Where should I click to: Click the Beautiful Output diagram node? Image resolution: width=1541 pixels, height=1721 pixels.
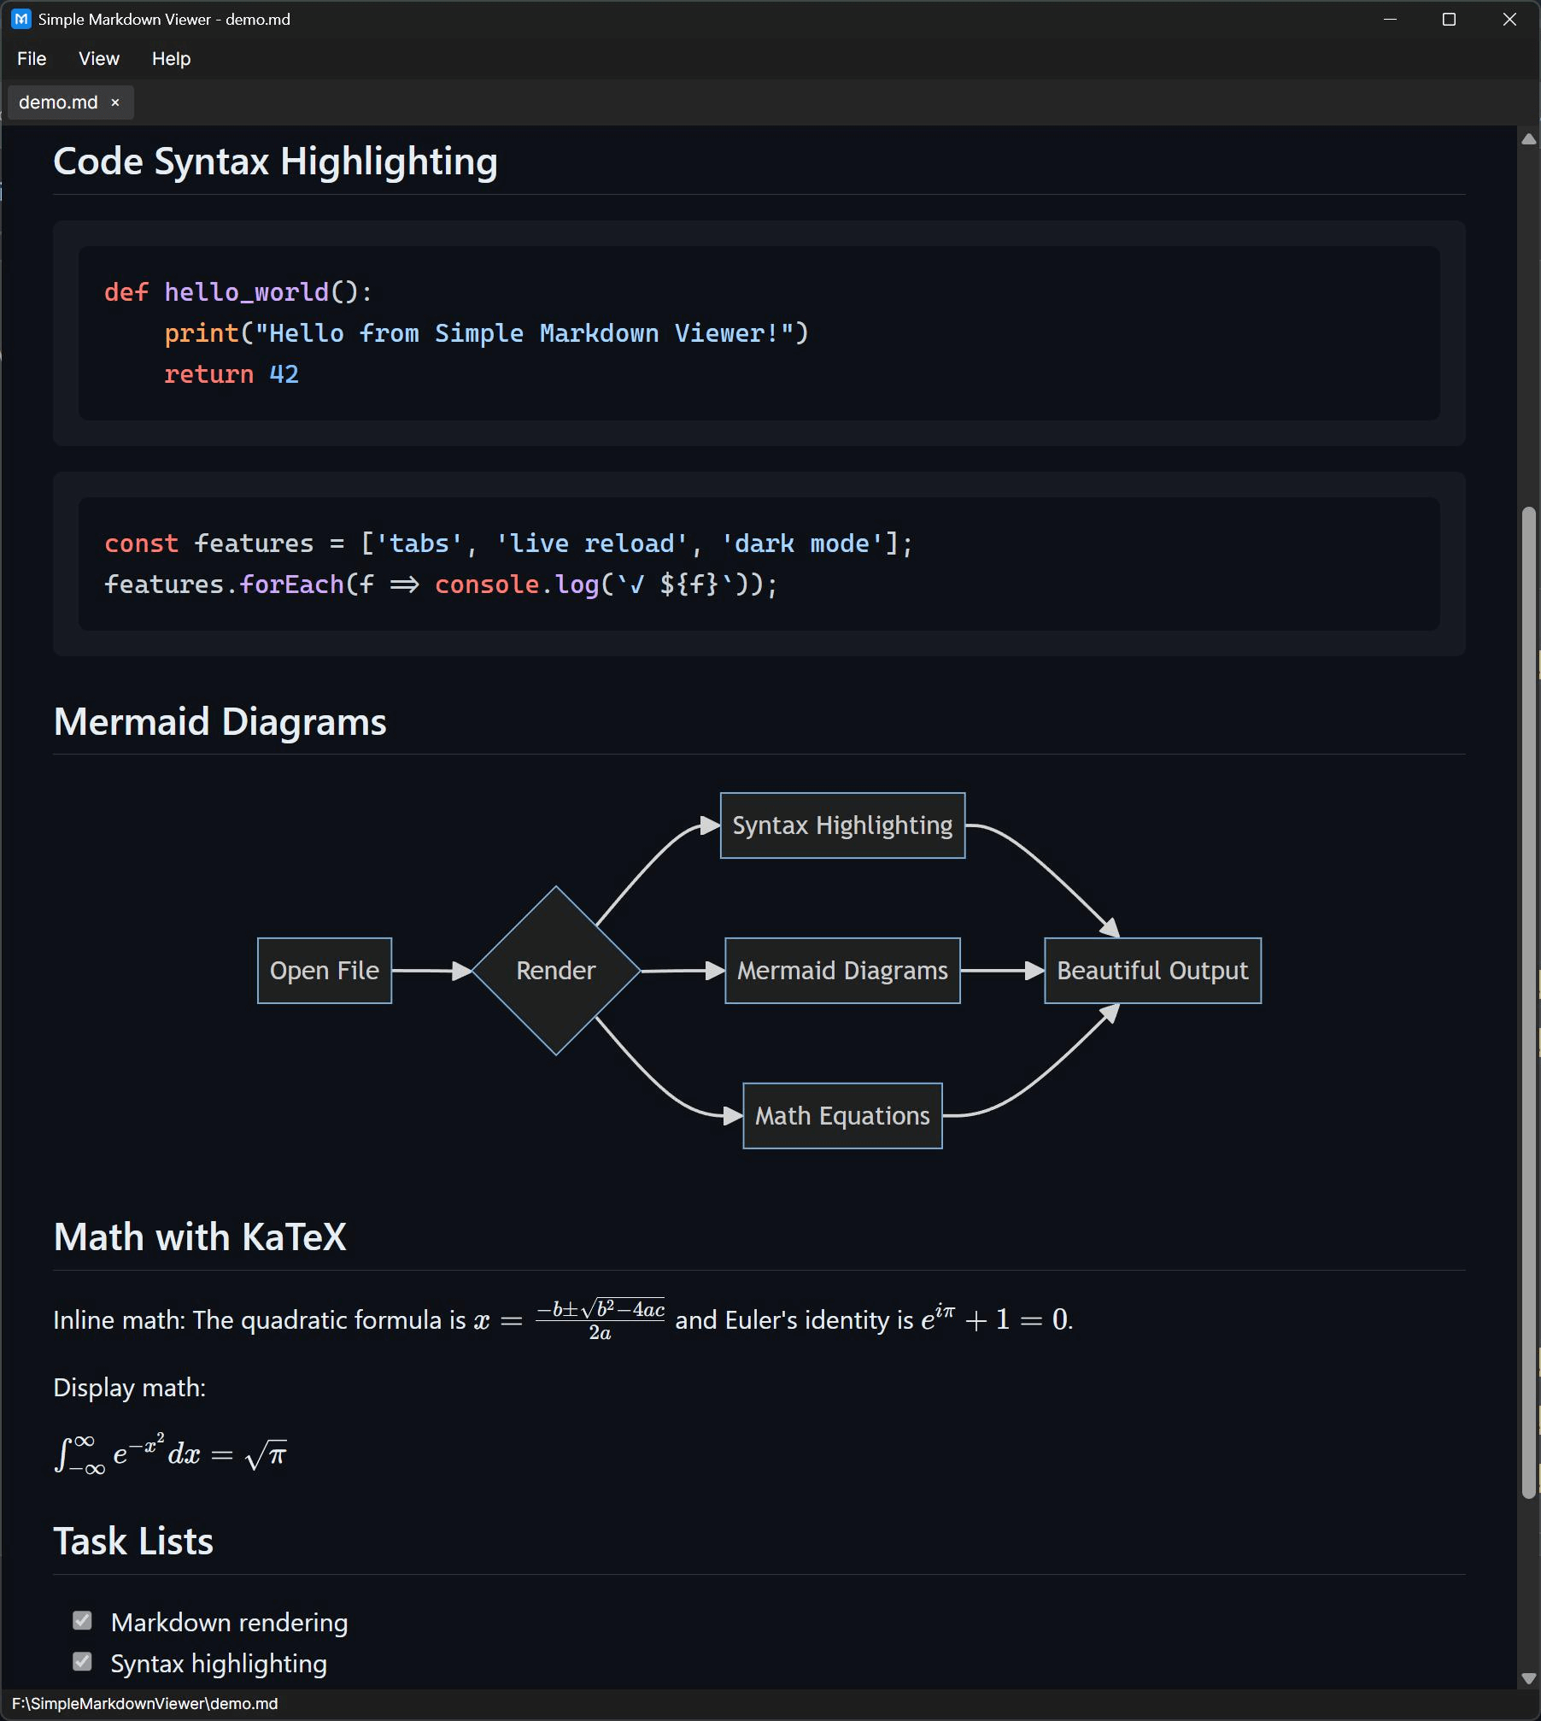1153,971
